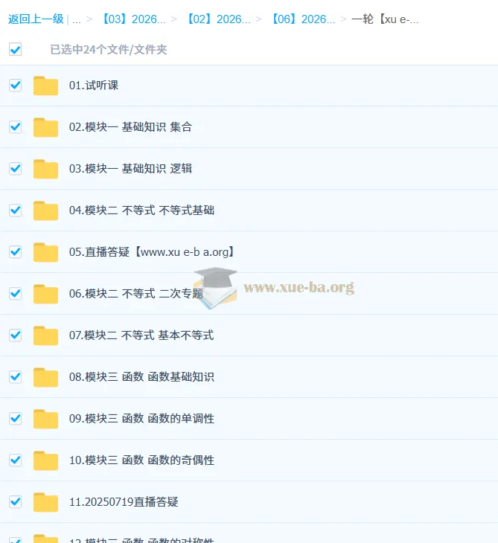Viewport: 498px width, 543px height.
Task: Toggle the select-all checkbox in header
Action: click(x=15, y=49)
